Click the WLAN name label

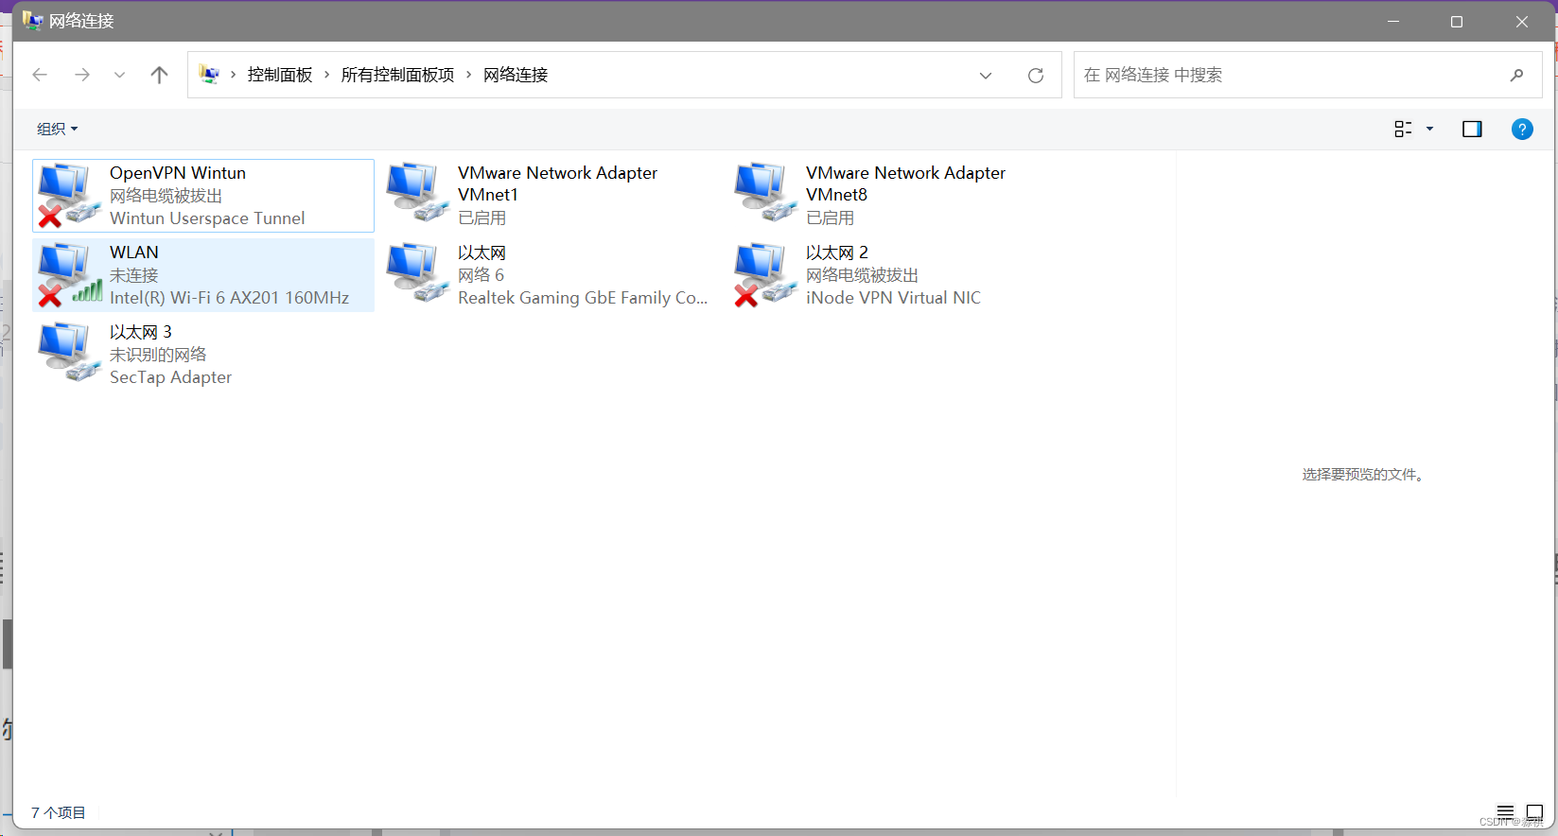point(134,253)
